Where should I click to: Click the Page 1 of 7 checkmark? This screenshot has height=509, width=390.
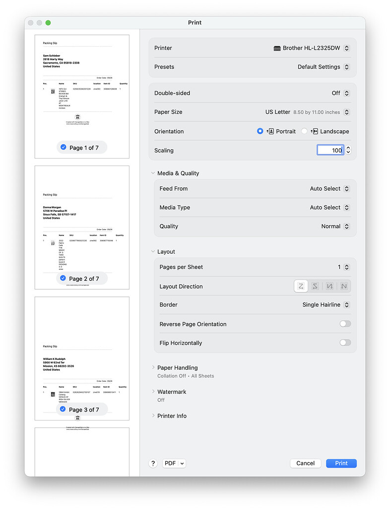point(63,147)
